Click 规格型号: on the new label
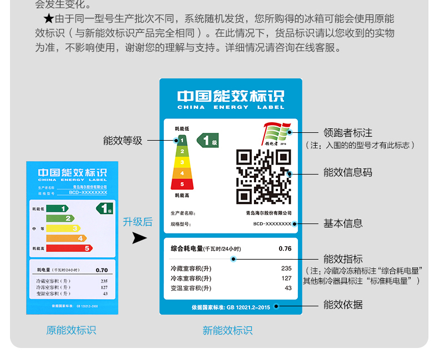This screenshot has height=358, width=439. (181, 224)
